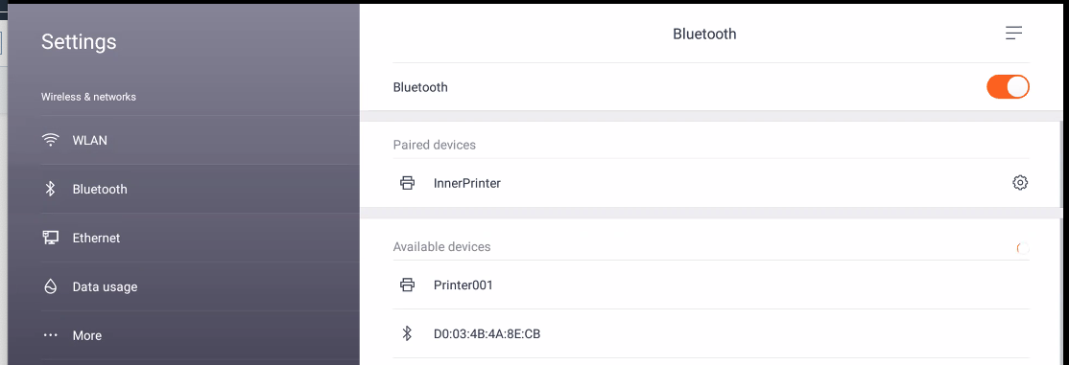Open the hamburger menu at top right
Screen dimensions: 1069x365
(x=1013, y=33)
